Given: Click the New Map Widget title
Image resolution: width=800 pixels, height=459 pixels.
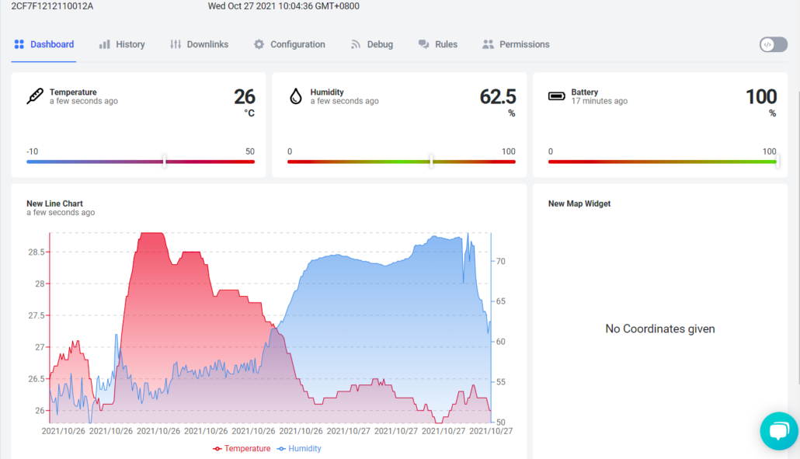Looking at the screenshot, I should point(579,203).
